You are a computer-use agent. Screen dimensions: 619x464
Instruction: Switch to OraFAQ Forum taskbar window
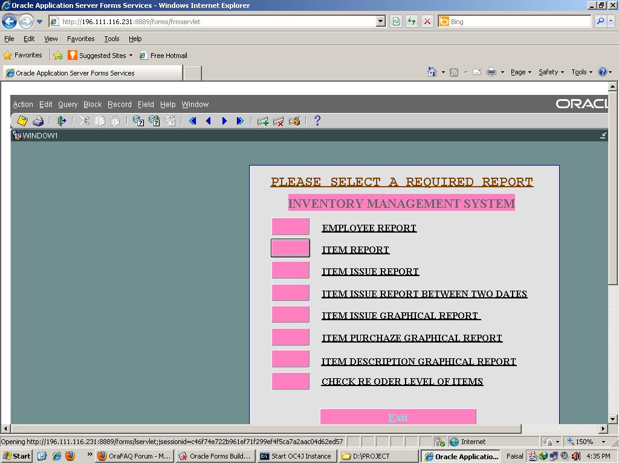[x=135, y=456]
